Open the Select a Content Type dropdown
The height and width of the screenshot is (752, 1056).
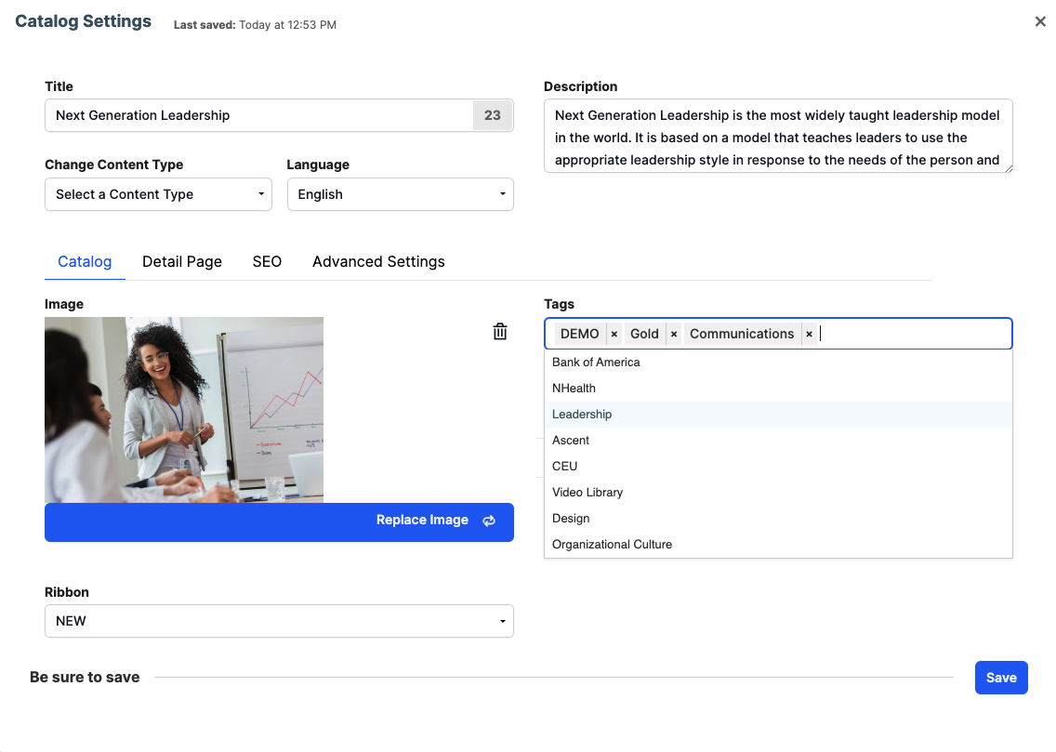tap(158, 194)
